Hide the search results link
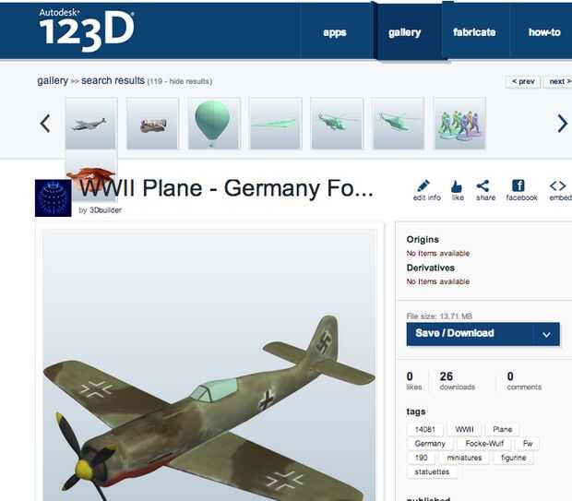The height and width of the screenshot is (501, 572). (x=190, y=81)
